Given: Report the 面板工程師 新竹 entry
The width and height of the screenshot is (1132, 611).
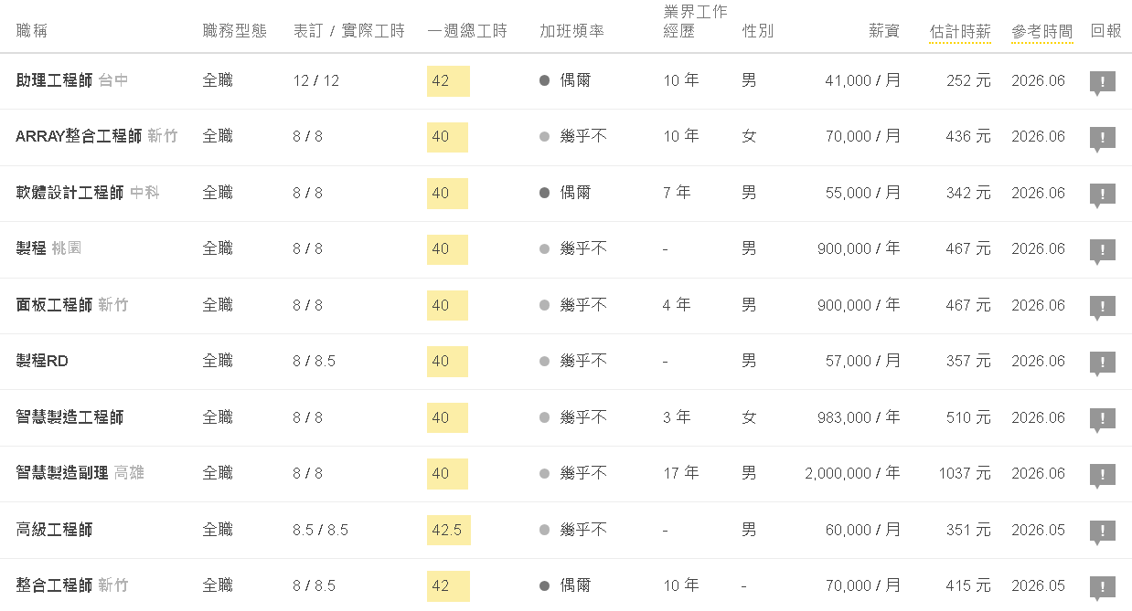Looking at the screenshot, I should click(x=1103, y=308).
